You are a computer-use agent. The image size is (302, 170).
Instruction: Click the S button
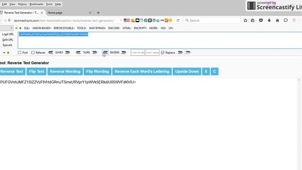click(206, 71)
